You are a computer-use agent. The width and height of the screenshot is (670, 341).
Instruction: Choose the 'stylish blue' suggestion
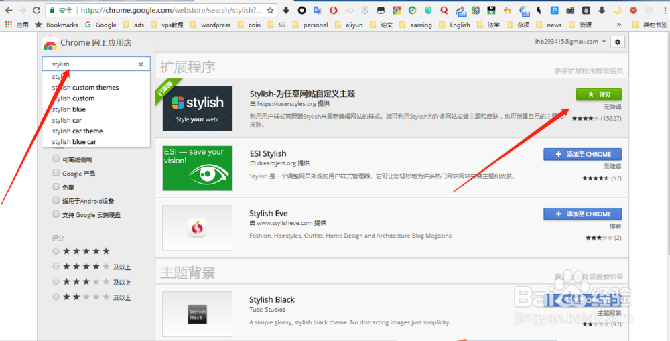[x=96, y=109]
